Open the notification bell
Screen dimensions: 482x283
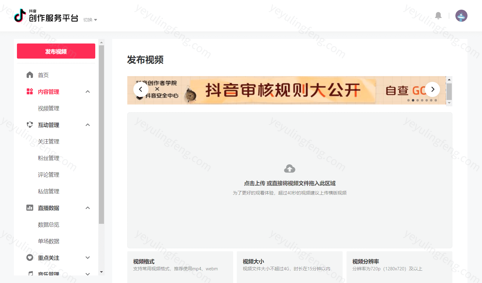click(x=438, y=16)
